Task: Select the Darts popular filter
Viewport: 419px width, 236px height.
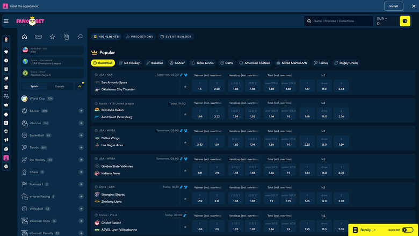Action: (x=226, y=63)
